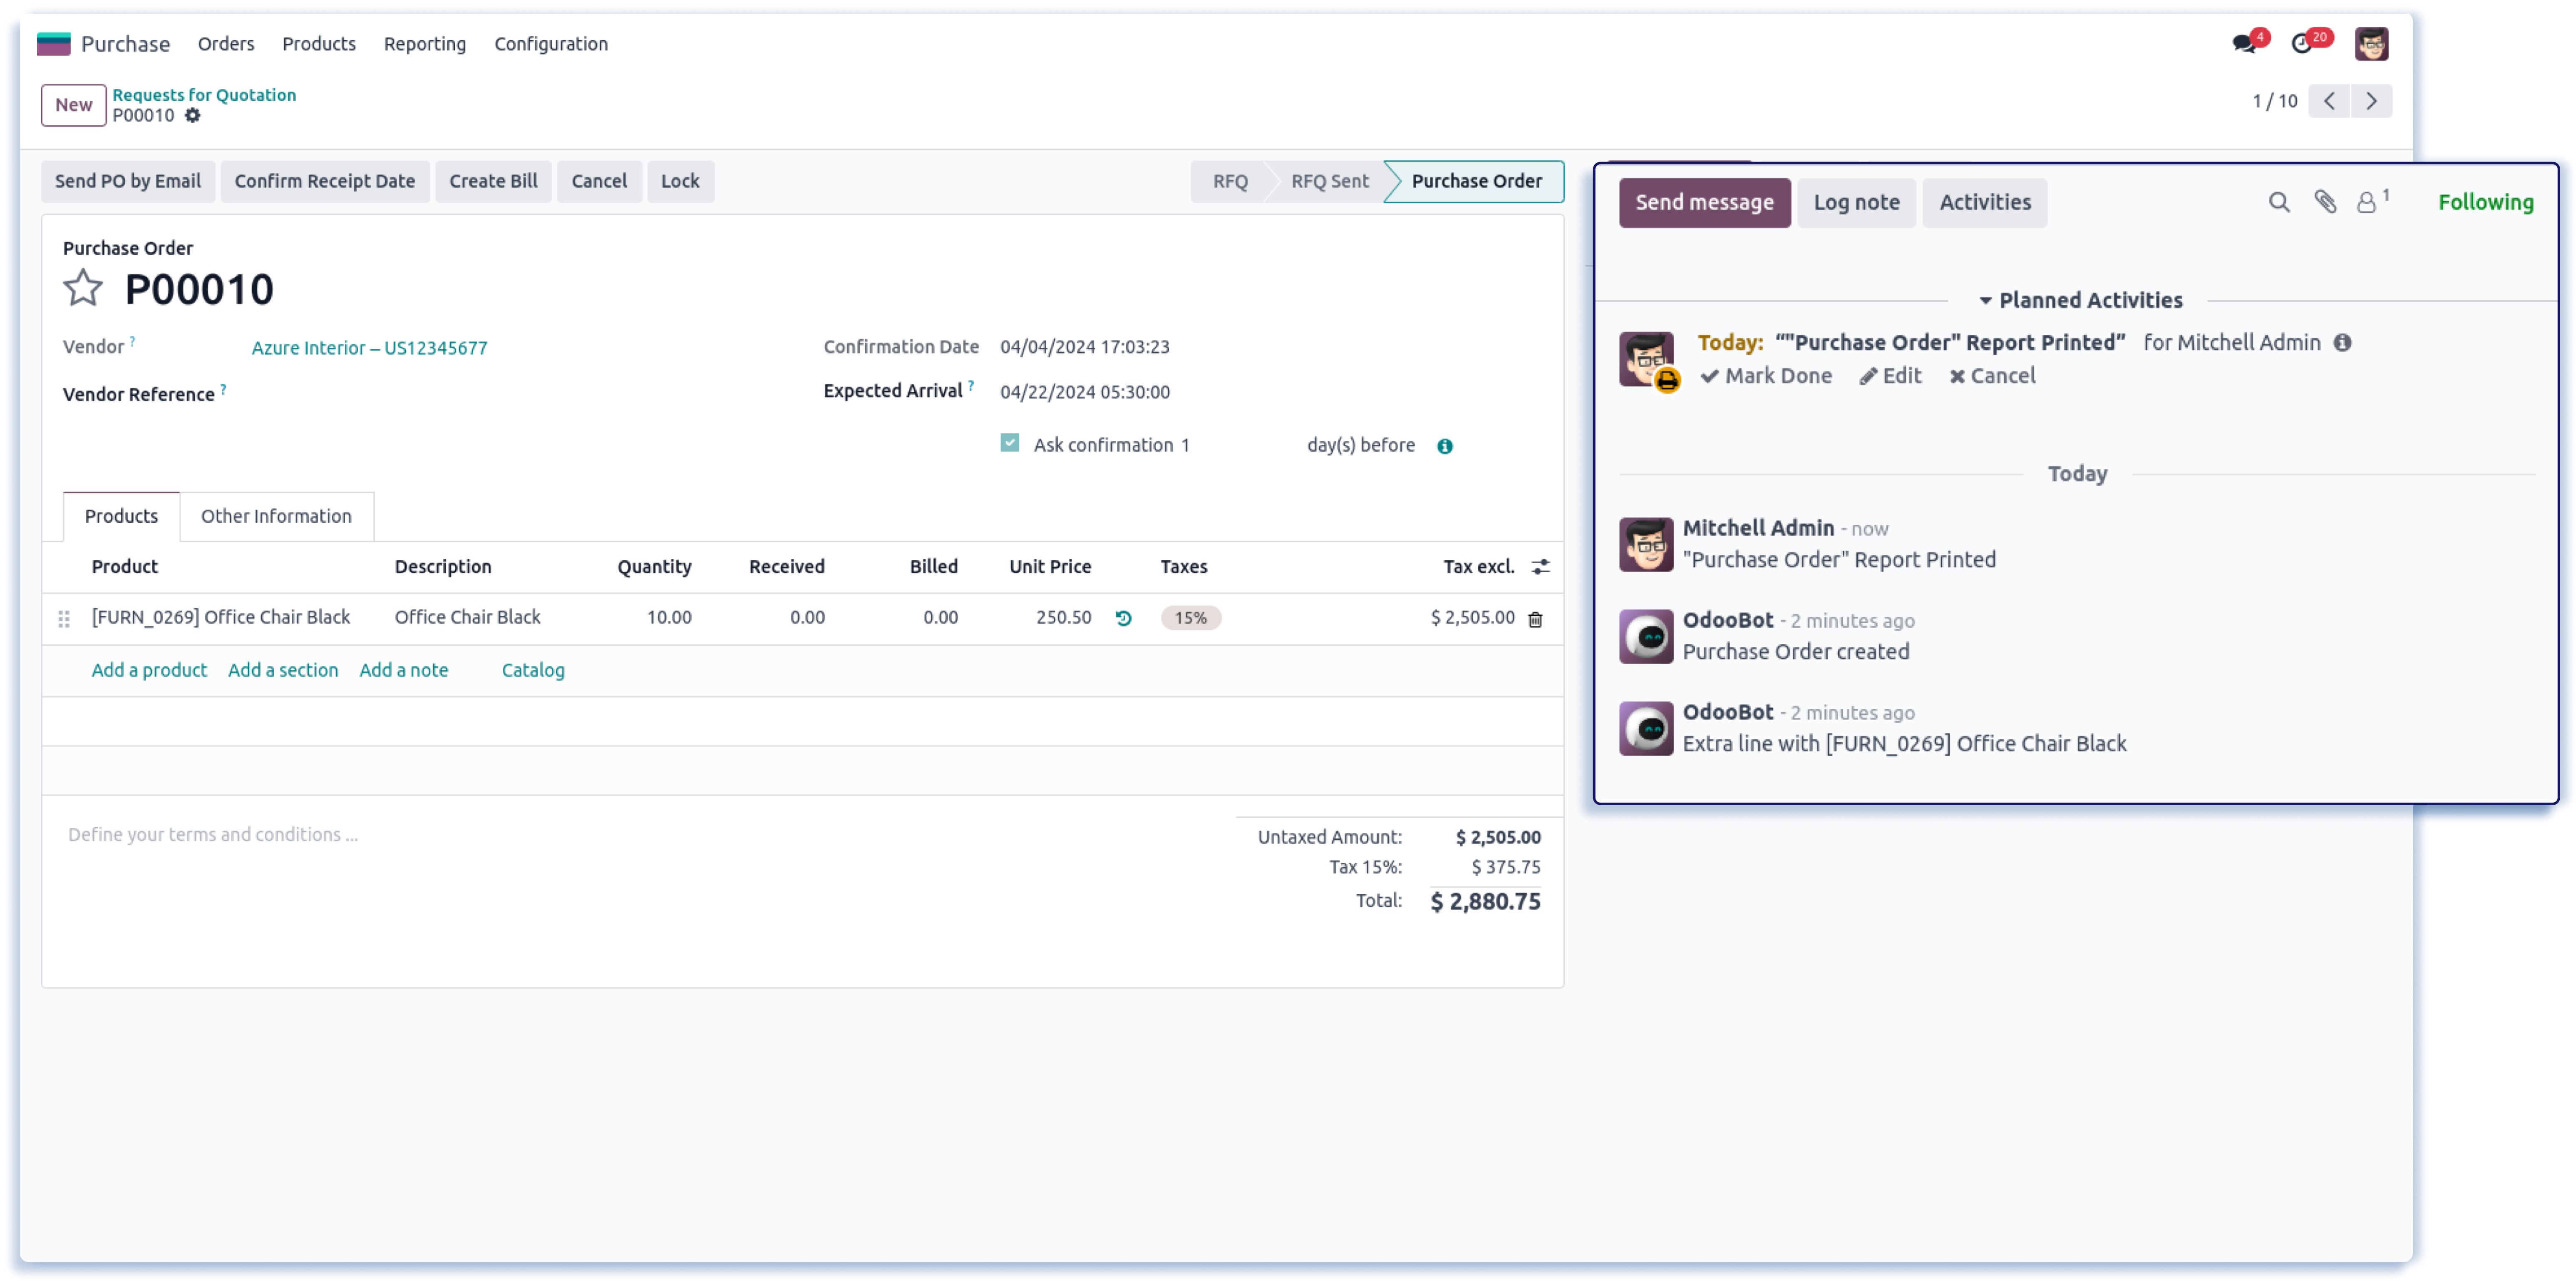Show activity info icon for Mitchell Admin
This screenshot has height=1281, width=2576.
(x=2343, y=343)
